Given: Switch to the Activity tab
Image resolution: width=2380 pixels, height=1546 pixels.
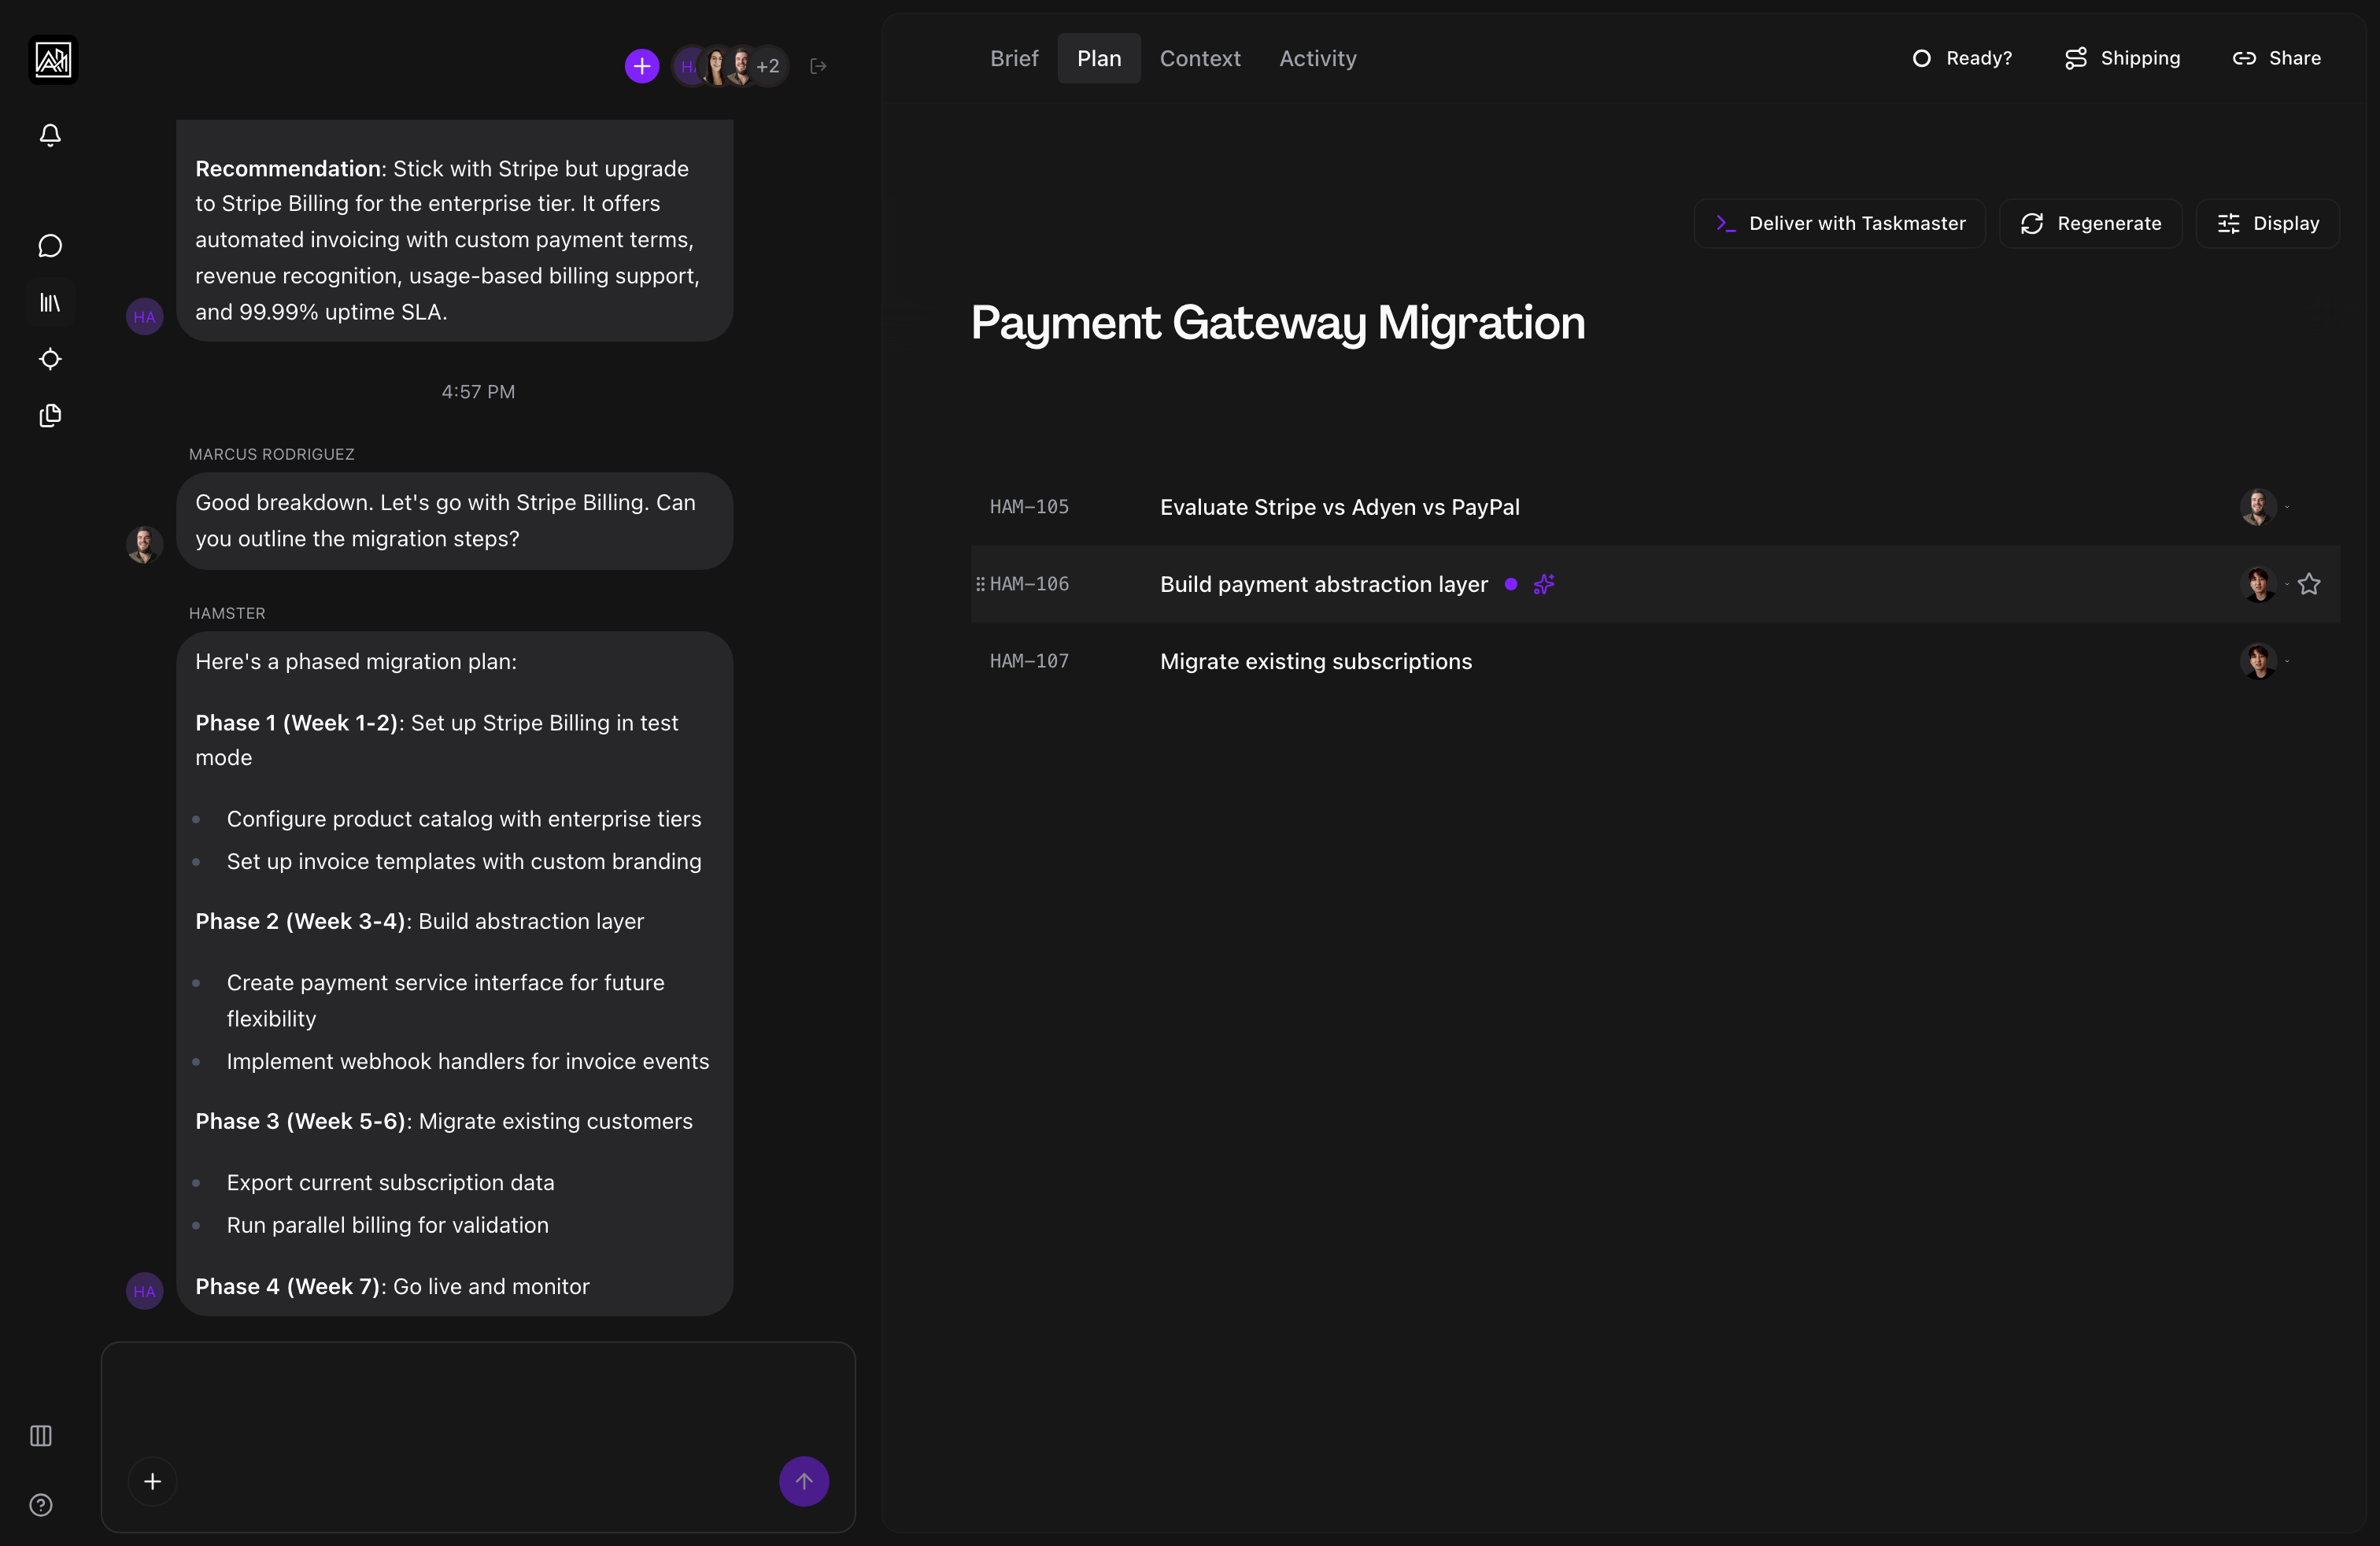Looking at the screenshot, I should 1317,58.
